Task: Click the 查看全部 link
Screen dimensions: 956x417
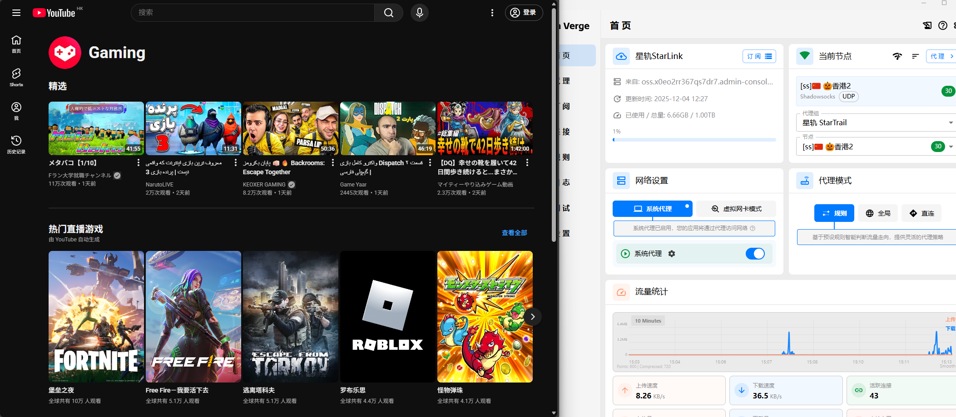Action: pos(514,233)
